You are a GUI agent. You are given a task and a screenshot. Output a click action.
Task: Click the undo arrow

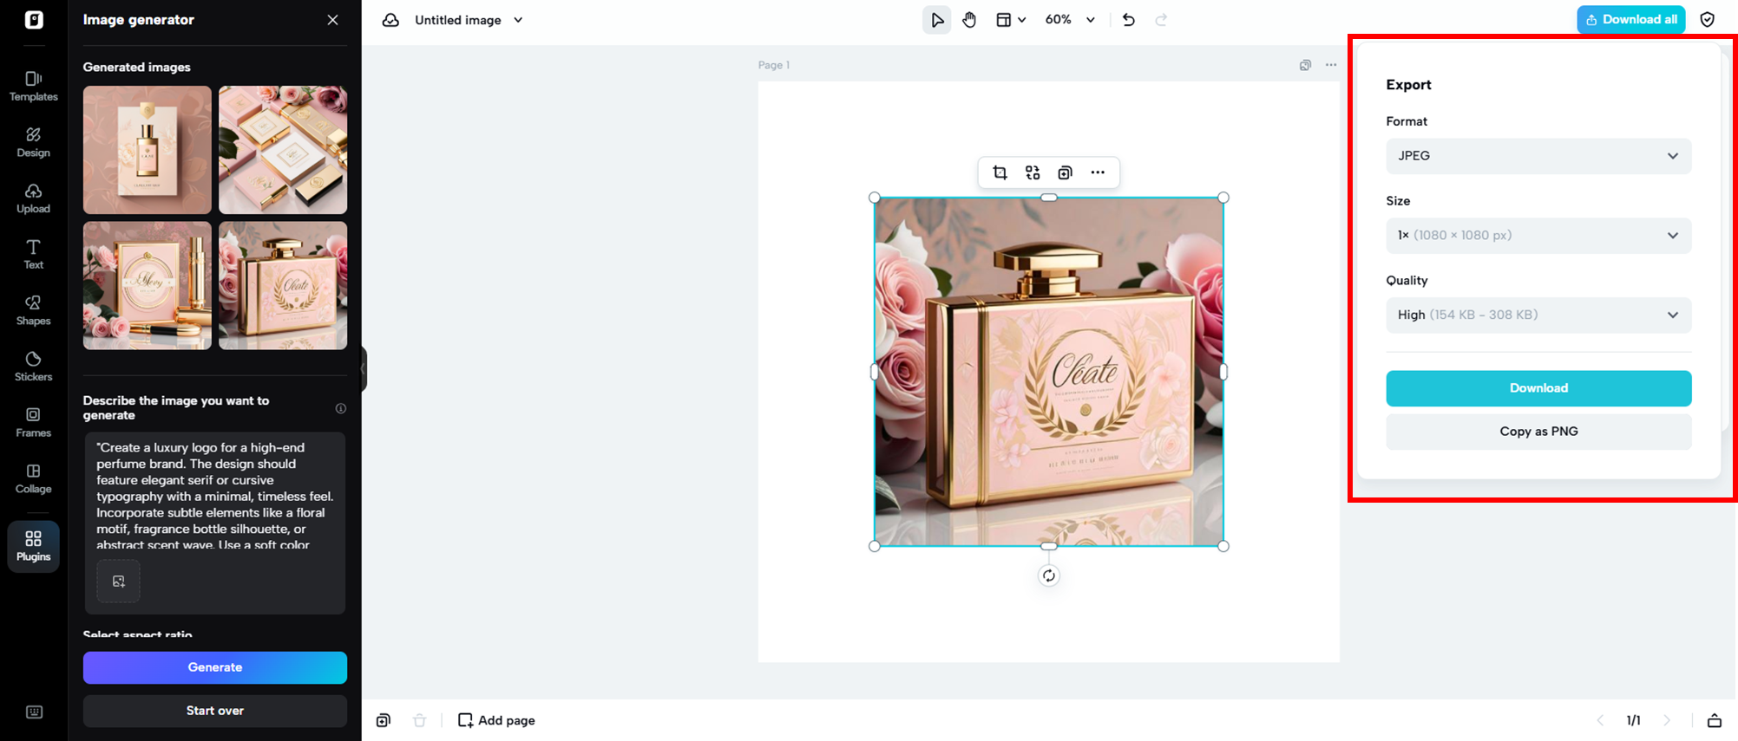coord(1129,20)
